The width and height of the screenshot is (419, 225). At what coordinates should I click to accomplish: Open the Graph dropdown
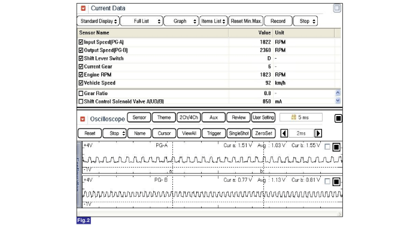pos(181,21)
